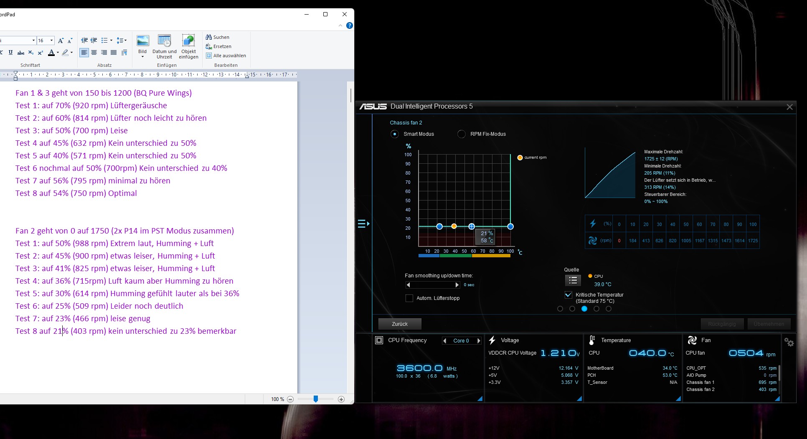Justify text in WordPad

[x=114, y=53]
